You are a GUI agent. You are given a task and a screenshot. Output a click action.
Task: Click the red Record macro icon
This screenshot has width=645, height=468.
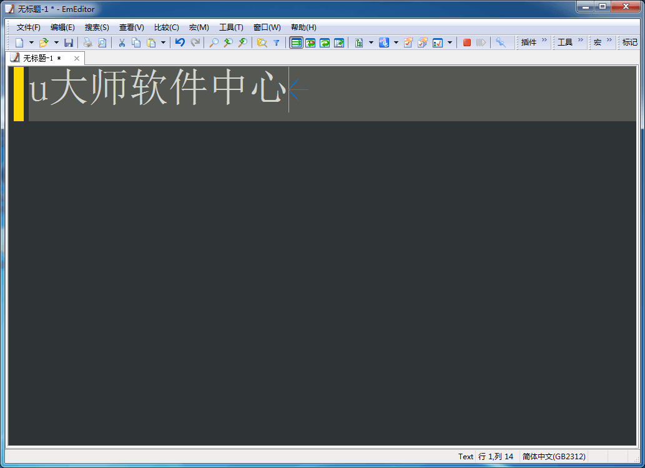point(467,42)
